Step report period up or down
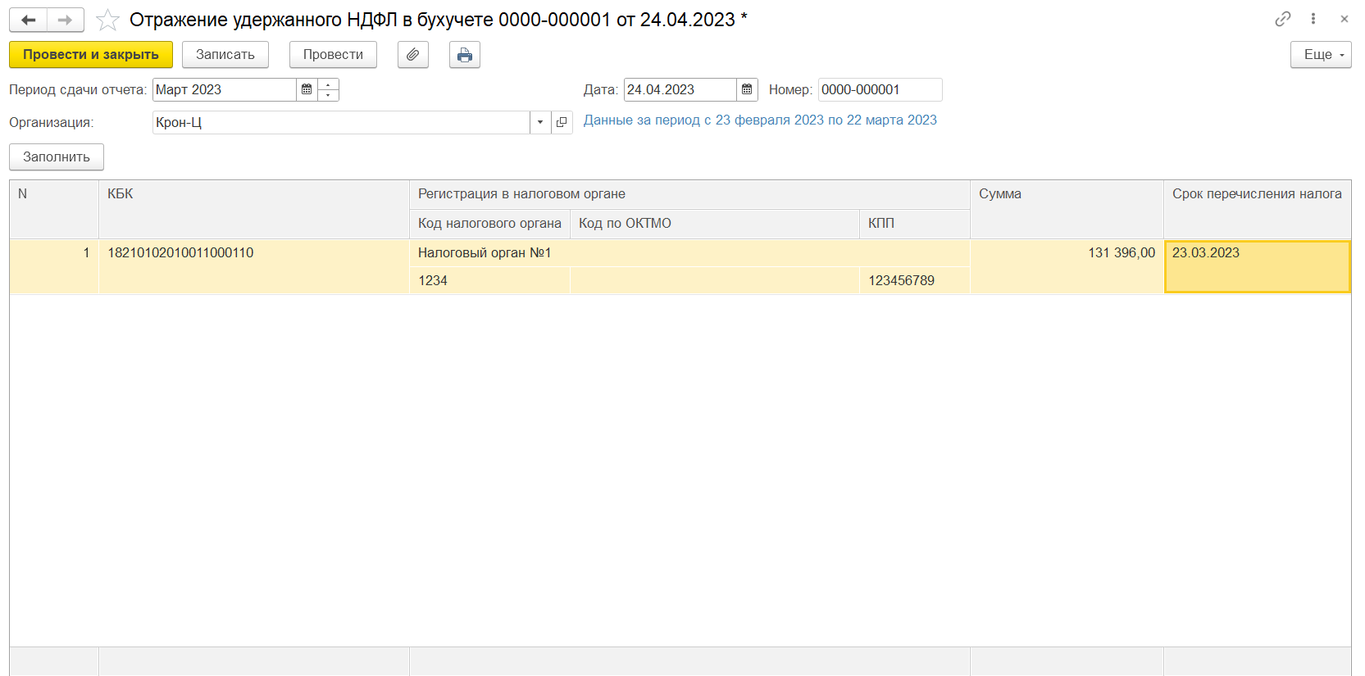1365x676 pixels. [x=328, y=89]
